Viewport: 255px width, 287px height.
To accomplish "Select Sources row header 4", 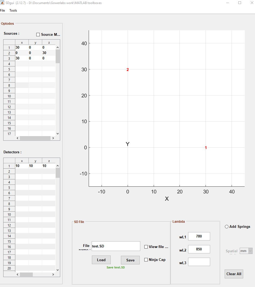I will [x=9, y=64].
